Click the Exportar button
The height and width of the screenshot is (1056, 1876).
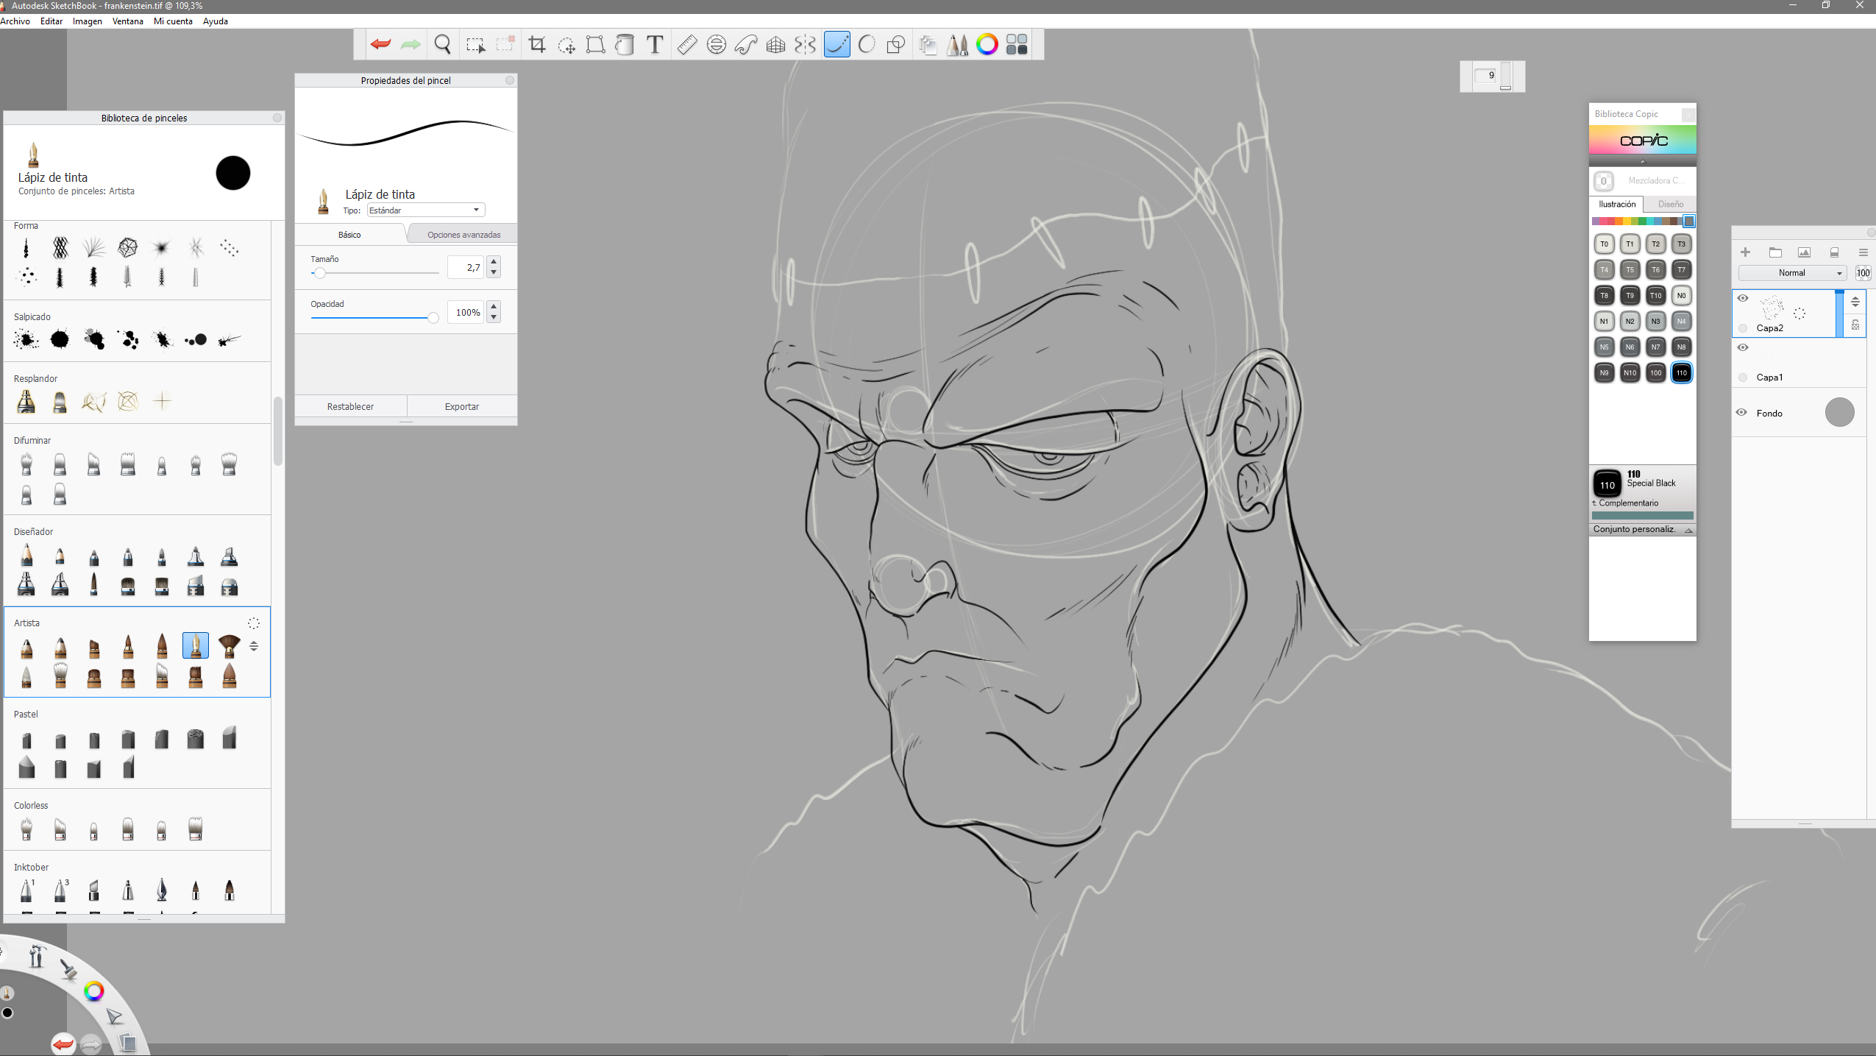[x=461, y=406]
